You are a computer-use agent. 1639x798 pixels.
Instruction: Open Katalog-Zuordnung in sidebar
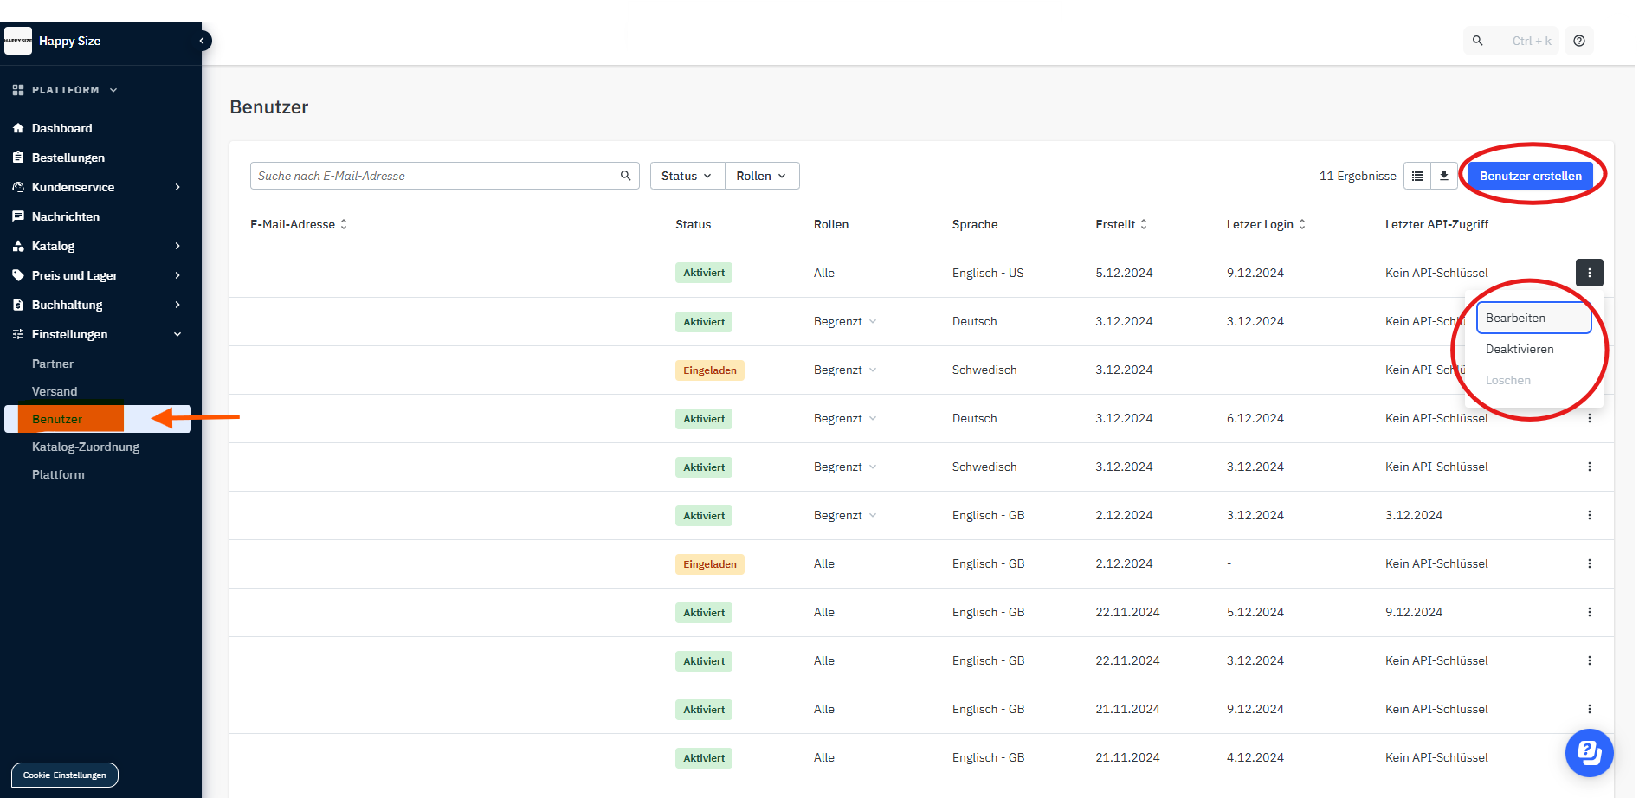(86, 447)
